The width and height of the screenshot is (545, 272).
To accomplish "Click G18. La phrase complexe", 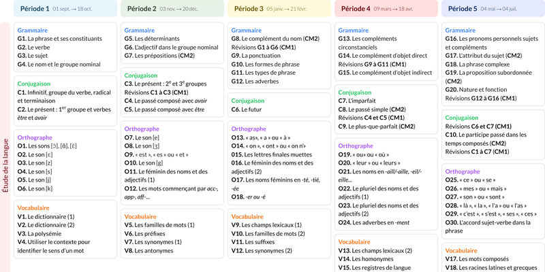I will pos(478,64).
